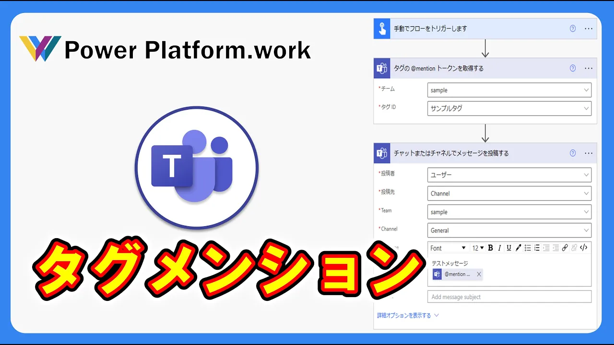The height and width of the screenshot is (345, 614).
Task: Open help for the post message step
Action: (572, 153)
